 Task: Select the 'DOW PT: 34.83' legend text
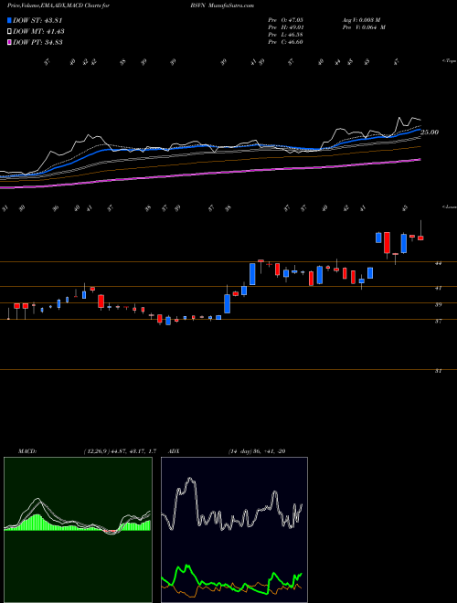[37, 42]
